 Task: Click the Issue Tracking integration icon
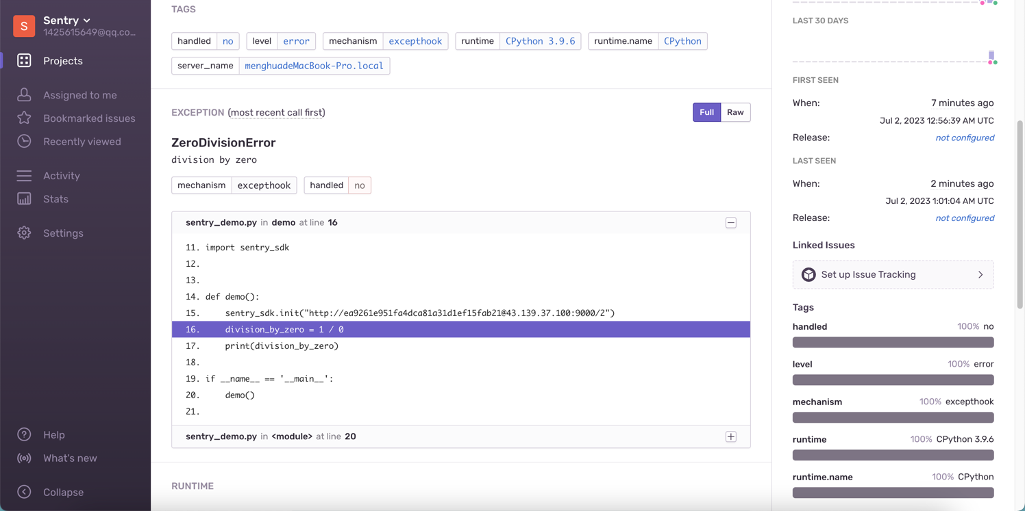point(808,274)
